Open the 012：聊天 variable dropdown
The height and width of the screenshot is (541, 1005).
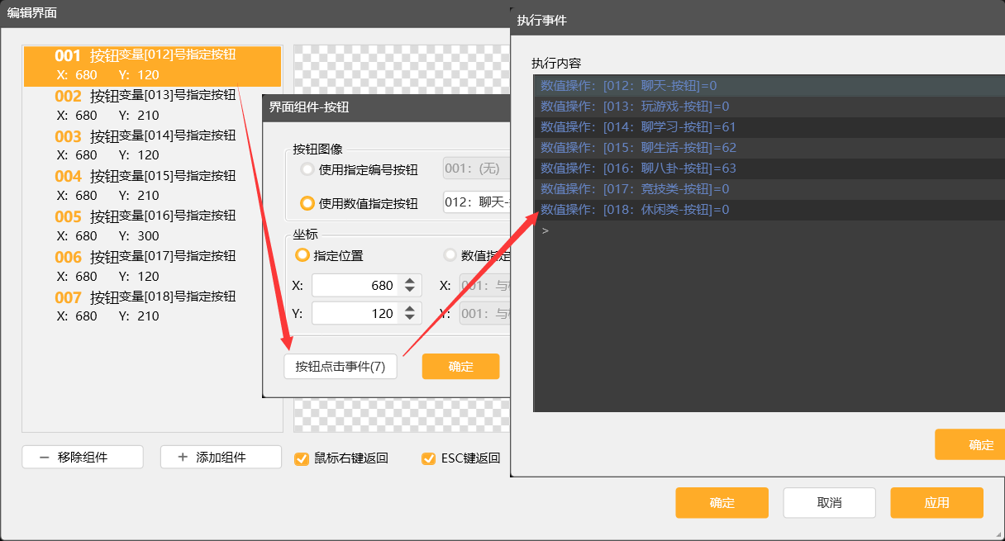(x=476, y=203)
